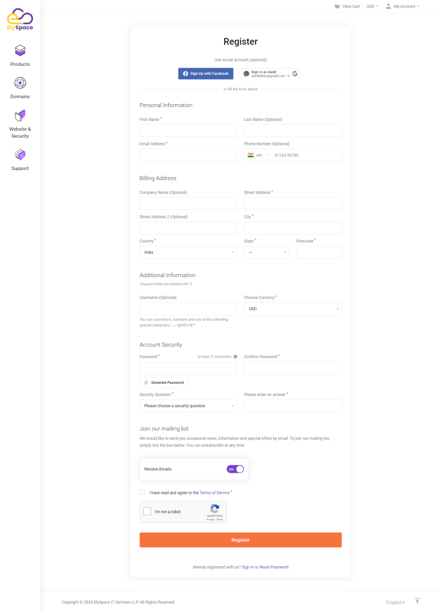Click the Email Address input field
This screenshot has height=613, width=441.
click(188, 155)
